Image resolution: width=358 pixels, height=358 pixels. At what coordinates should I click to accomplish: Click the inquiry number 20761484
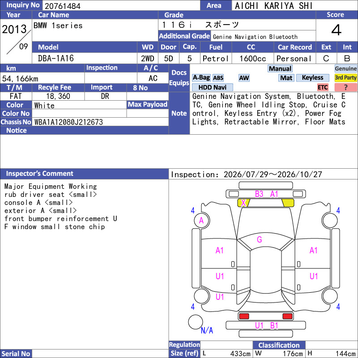coord(63,6)
